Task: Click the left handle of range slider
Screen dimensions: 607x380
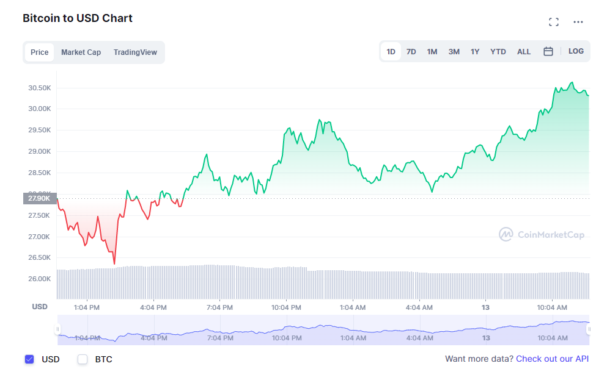Action: tap(58, 329)
